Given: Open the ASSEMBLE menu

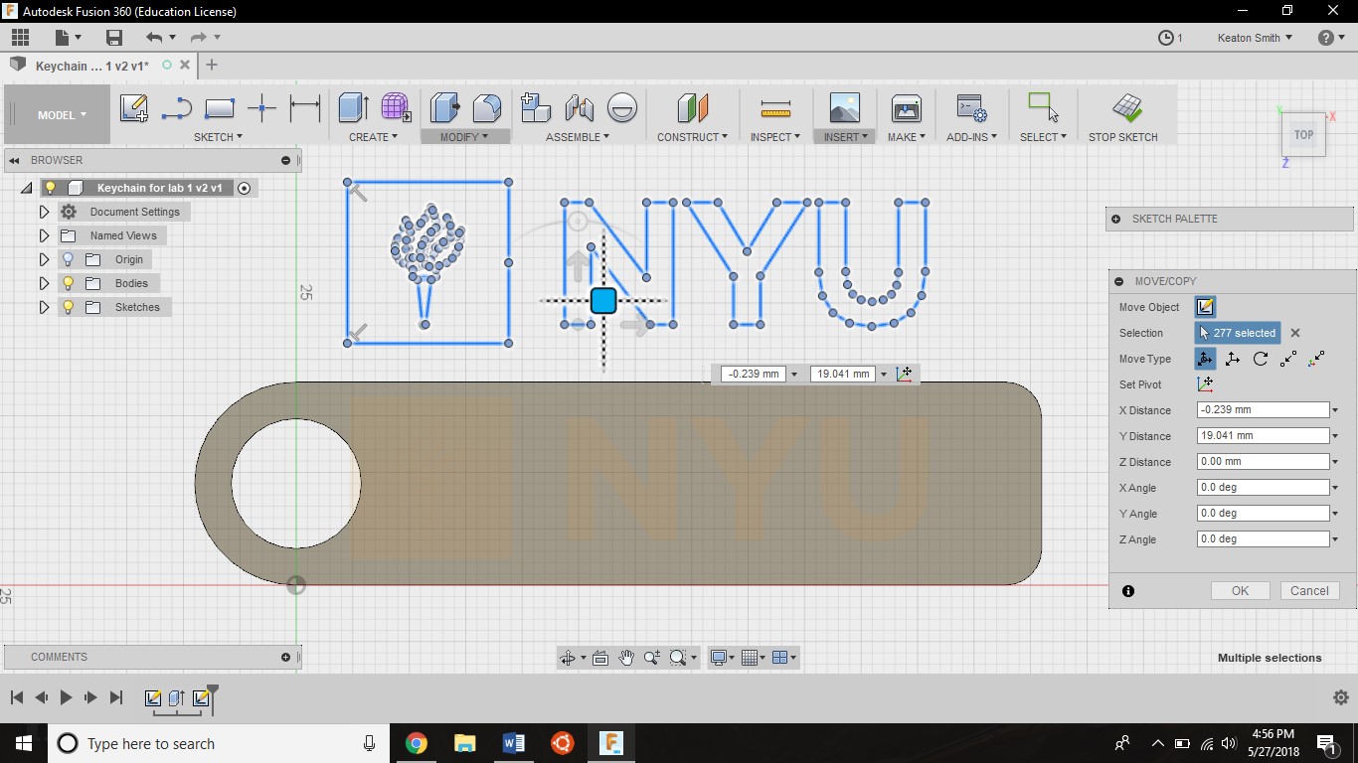Looking at the screenshot, I should [578, 137].
